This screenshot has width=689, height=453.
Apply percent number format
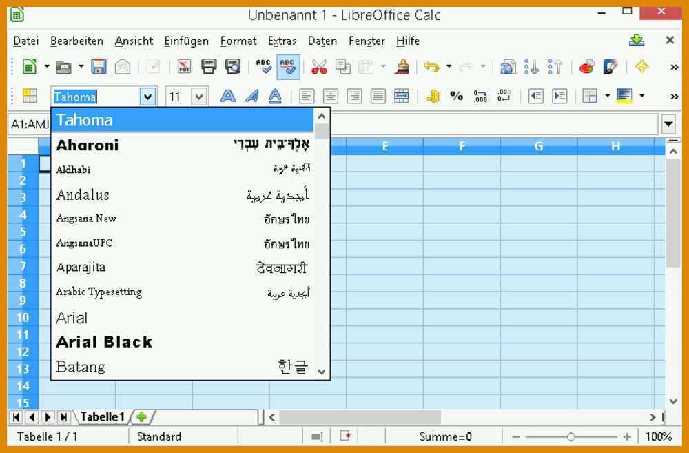coord(457,96)
